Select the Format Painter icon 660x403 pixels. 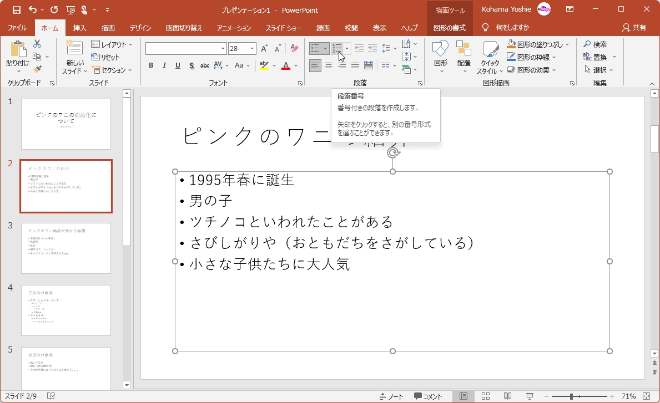(x=37, y=68)
